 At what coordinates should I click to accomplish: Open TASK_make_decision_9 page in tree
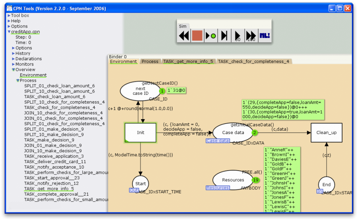tap(49, 140)
